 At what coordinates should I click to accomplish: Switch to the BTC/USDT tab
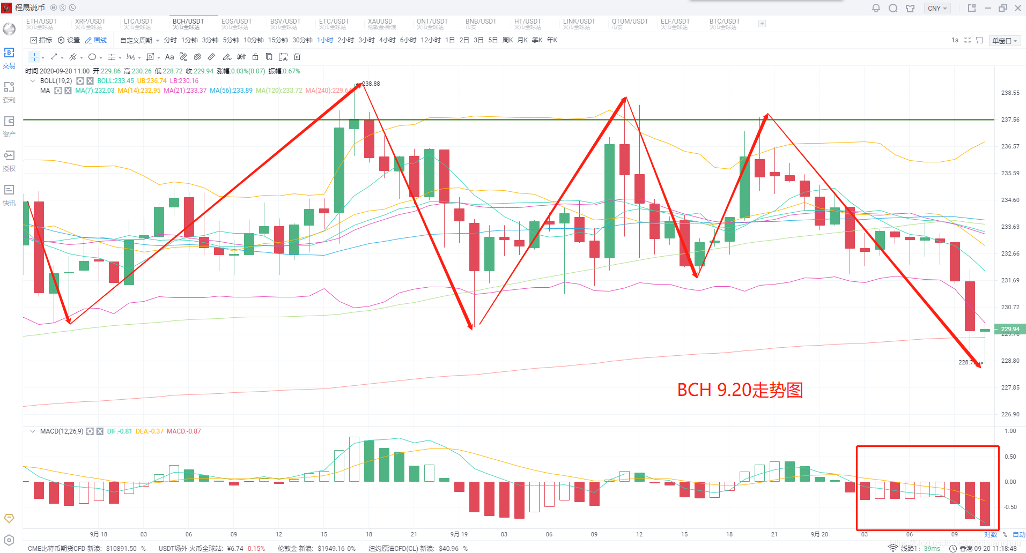(725, 24)
